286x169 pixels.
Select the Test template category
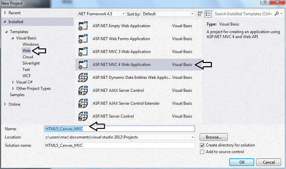(x=26, y=69)
